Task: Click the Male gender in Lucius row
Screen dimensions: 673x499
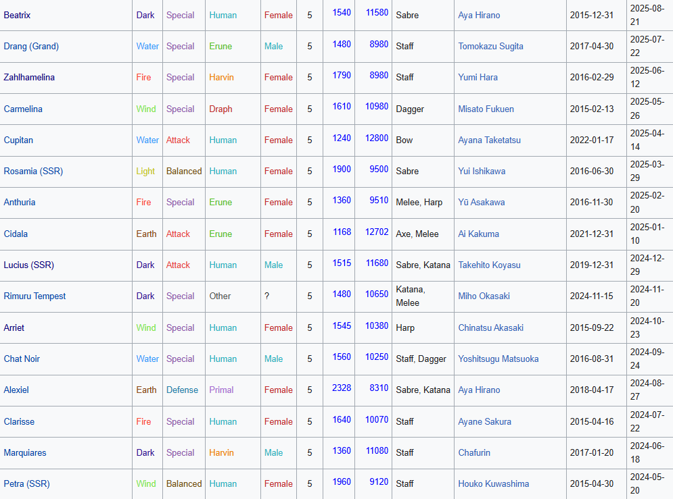Action: 273,265
